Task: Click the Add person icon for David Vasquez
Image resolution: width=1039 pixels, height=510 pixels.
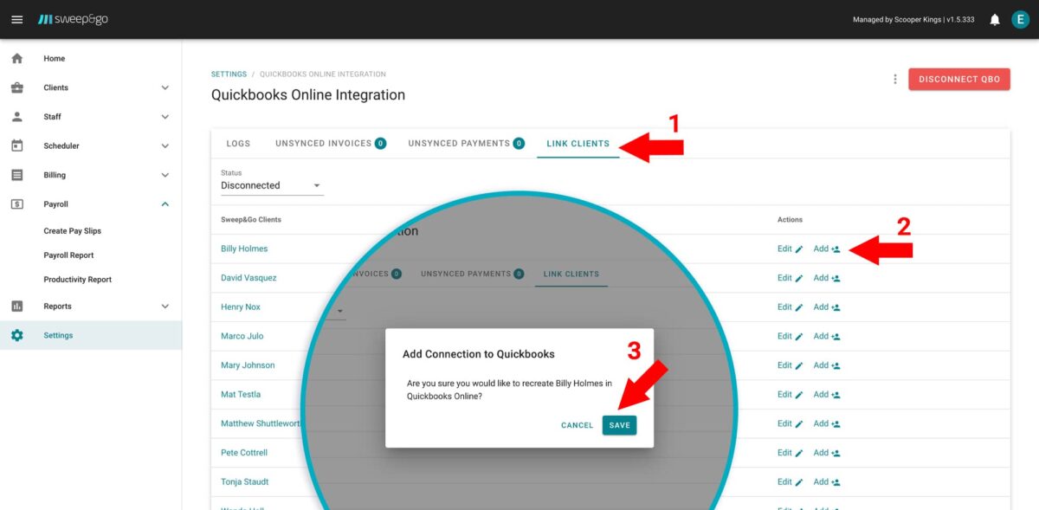Action: pyautogui.click(x=836, y=277)
